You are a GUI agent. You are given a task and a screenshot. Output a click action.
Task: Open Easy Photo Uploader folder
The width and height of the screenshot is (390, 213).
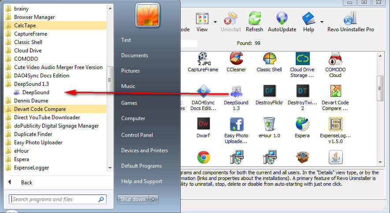coord(38,143)
